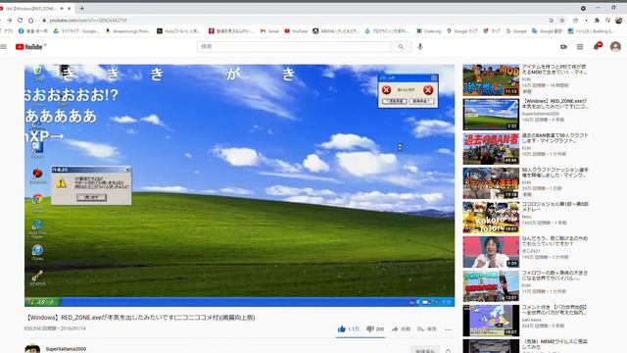Save the video to a playlist
Image resolution: width=627 pixels, height=353 pixels.
point(427,329)
